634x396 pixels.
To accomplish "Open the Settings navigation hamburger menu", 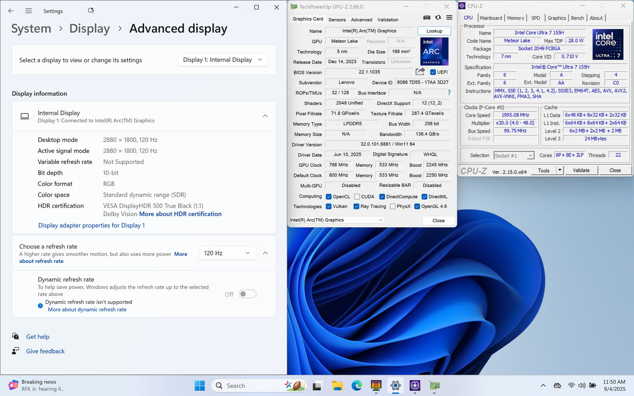I will [x=29, y=11].
